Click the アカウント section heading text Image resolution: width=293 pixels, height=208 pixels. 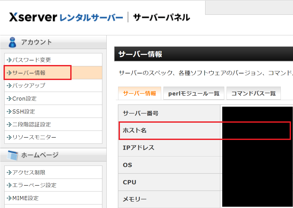pyautogui.click(x=36, y=42)
